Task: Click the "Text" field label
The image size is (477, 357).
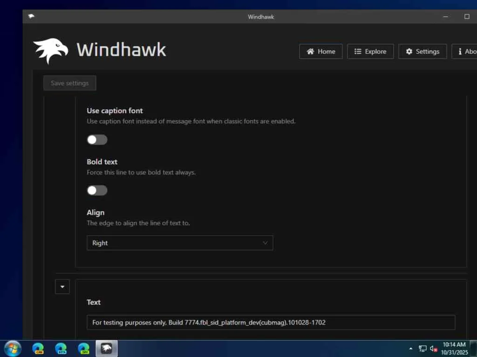Action: (93, 302)
